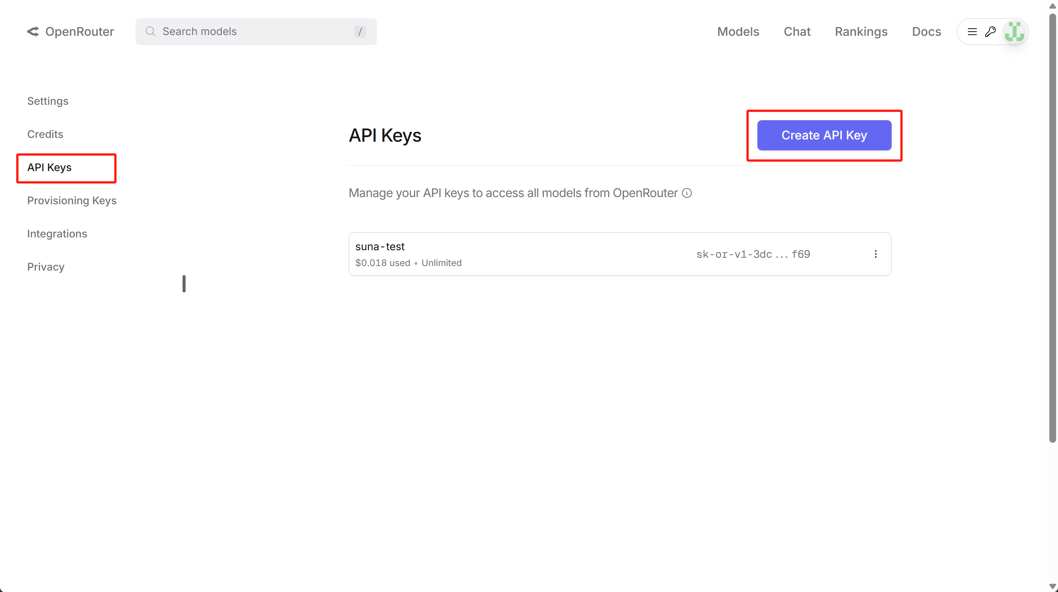Open the Models page
Viewport: 1058px width, 592px height.
[738, 32]
